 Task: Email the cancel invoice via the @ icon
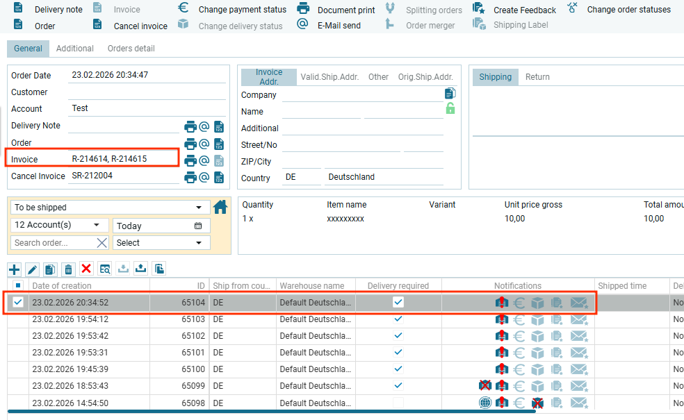point(204,177)
